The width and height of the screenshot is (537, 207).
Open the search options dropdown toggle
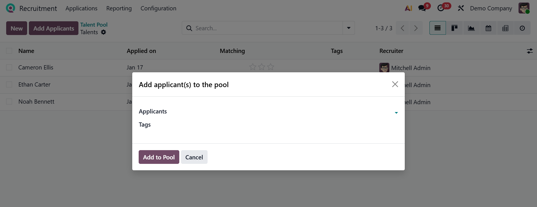click(348, 28)
